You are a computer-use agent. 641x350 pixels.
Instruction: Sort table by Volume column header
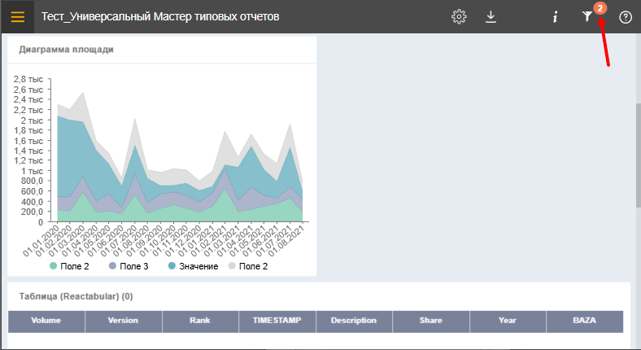pyautogui.click(x=46, y=321)
